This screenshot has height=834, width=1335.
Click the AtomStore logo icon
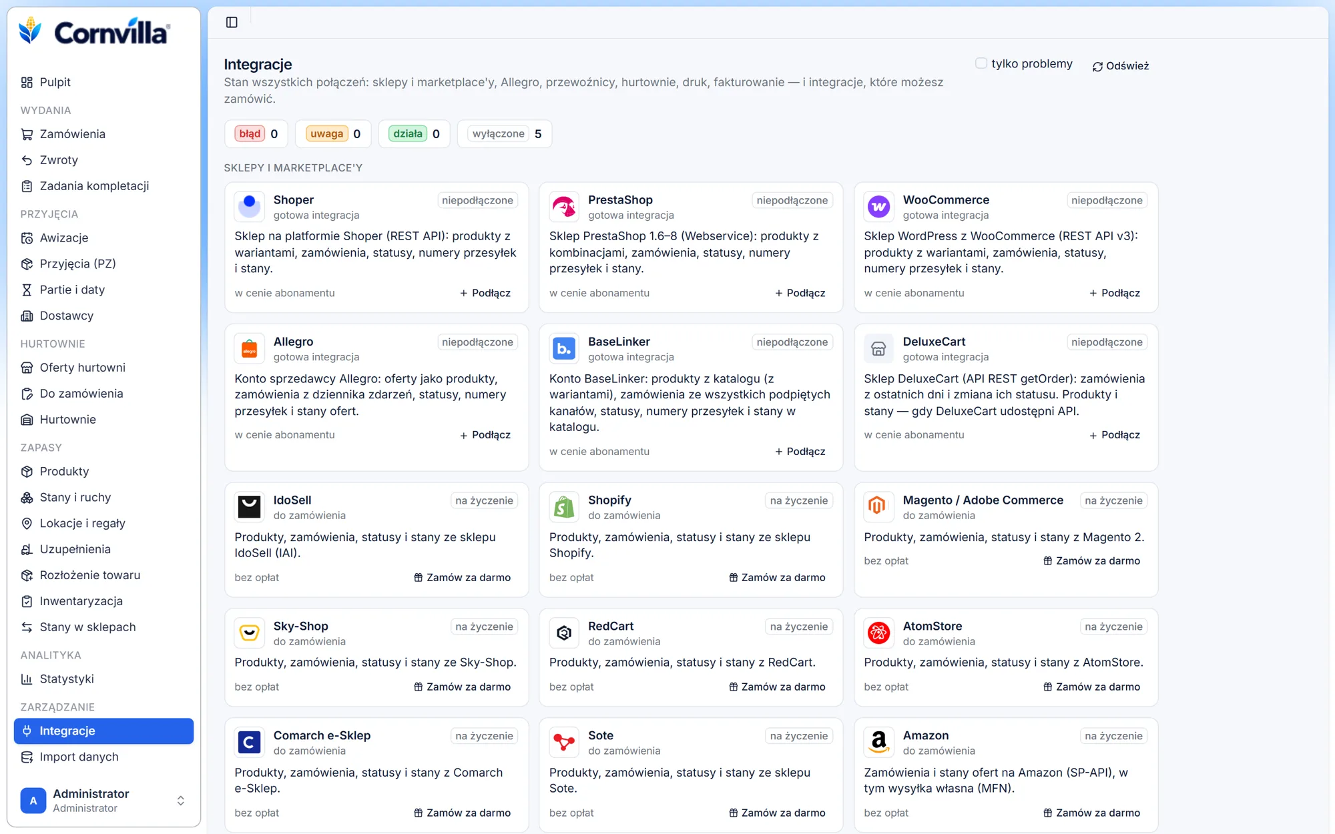coord(878,633)
